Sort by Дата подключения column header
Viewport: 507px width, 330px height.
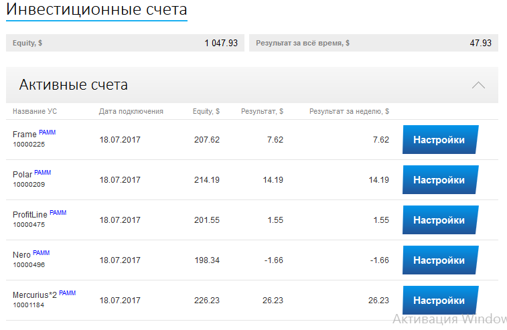pos(131,111)
